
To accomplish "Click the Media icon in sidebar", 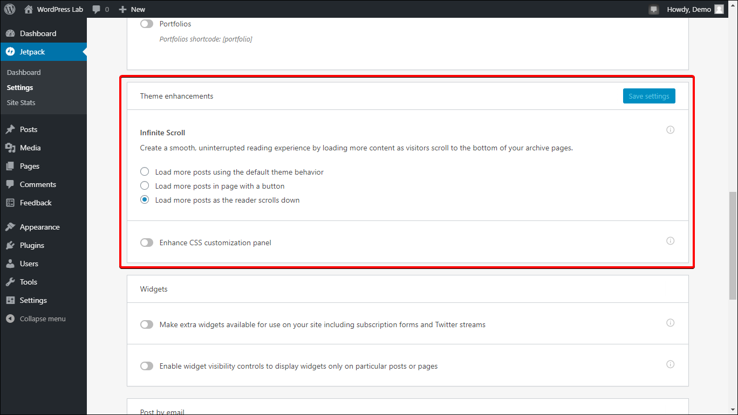I will (x=10, y=148).
